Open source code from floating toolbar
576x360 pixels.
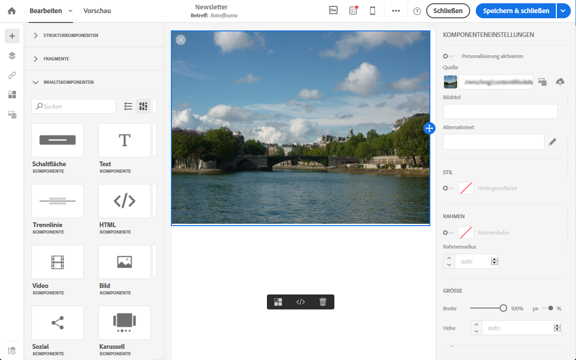[301, 302]
